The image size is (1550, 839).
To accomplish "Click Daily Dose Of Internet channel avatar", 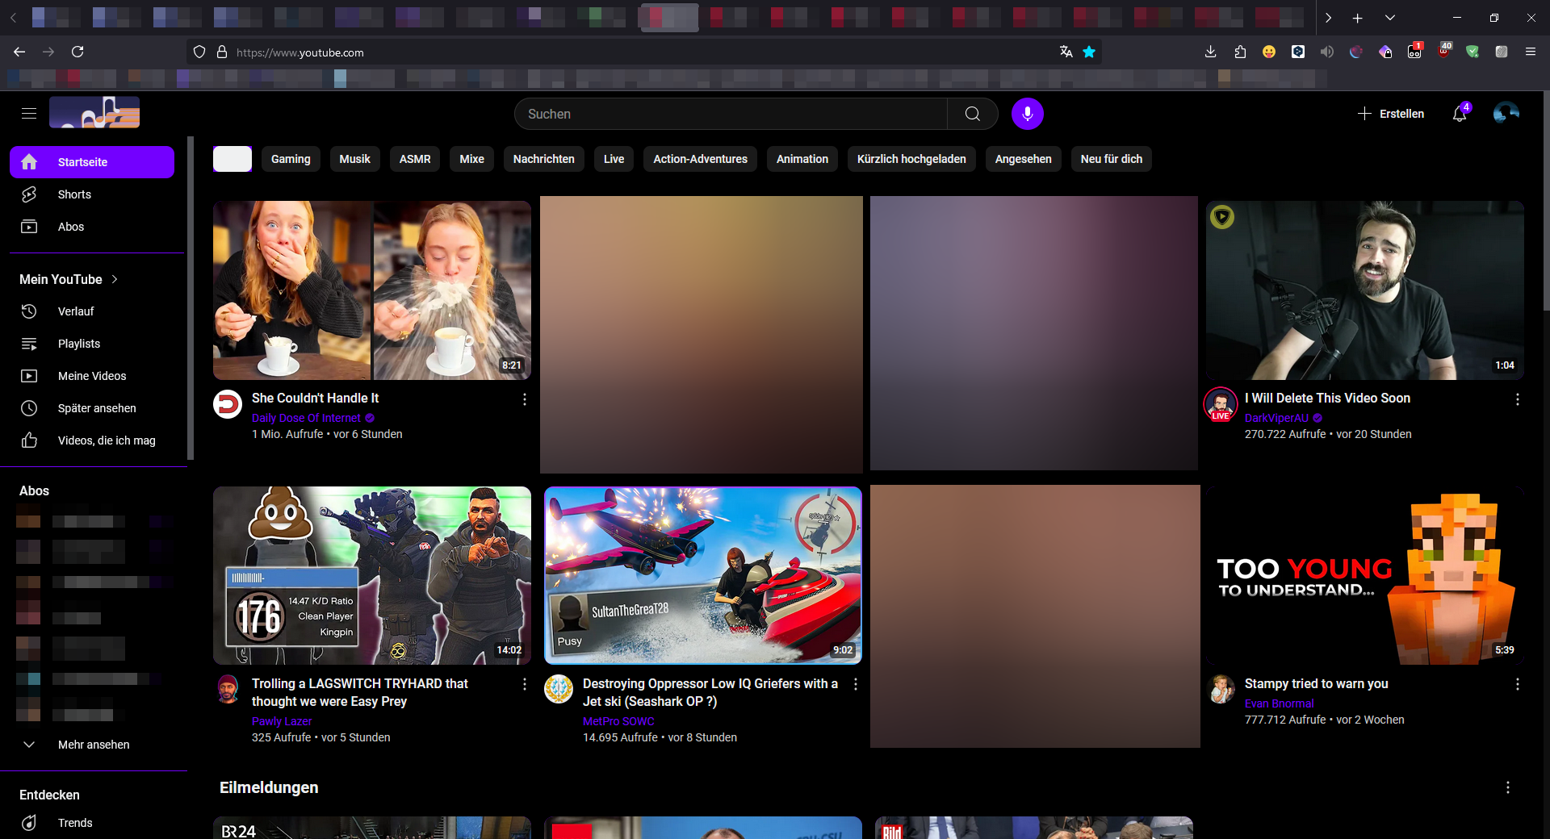I will 228,404.
